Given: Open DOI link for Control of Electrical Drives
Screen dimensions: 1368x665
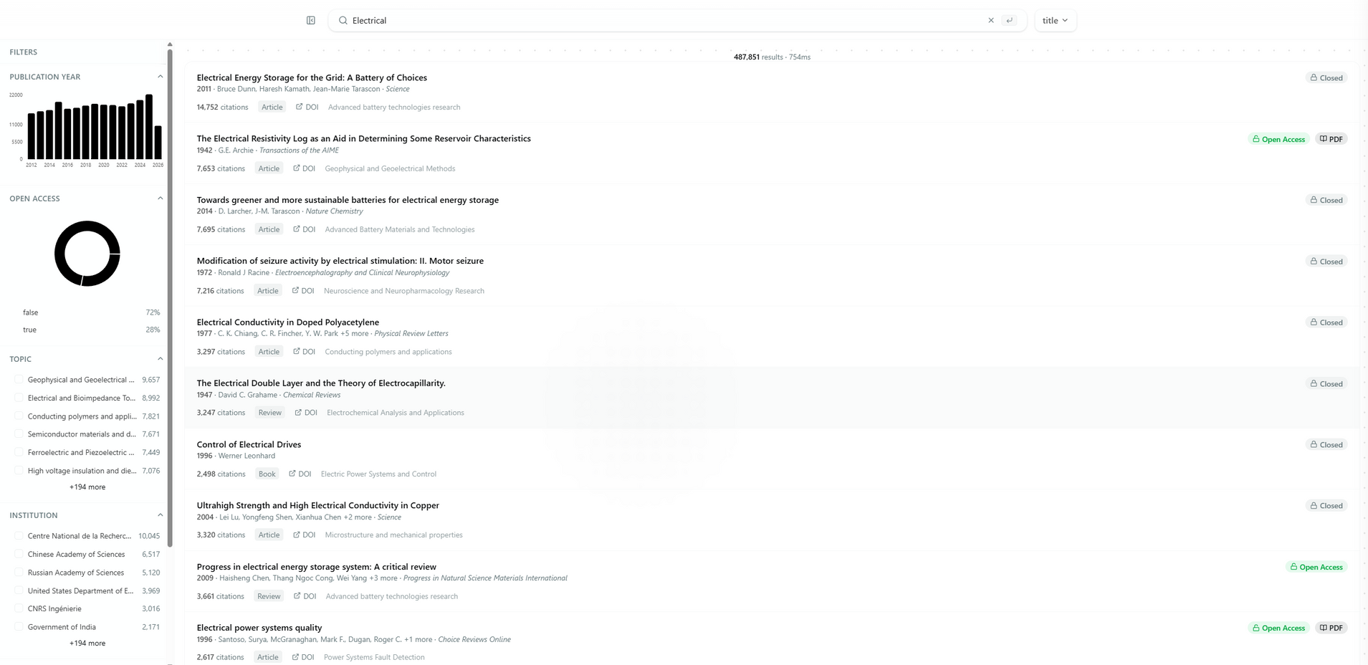Looking at the screenshot, I should pyautogui.click(x=300, y=474).
